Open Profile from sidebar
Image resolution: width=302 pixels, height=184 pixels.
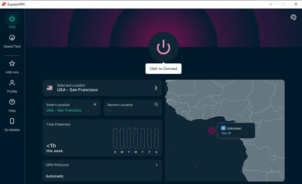point(12,86)
